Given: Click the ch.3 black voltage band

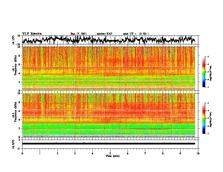Looking at the screenshot, I should coord(109,144).
